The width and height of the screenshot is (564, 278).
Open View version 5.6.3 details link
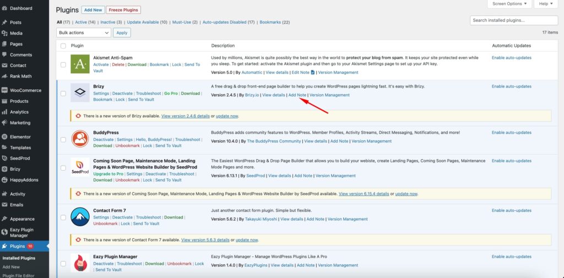point(205,240)
